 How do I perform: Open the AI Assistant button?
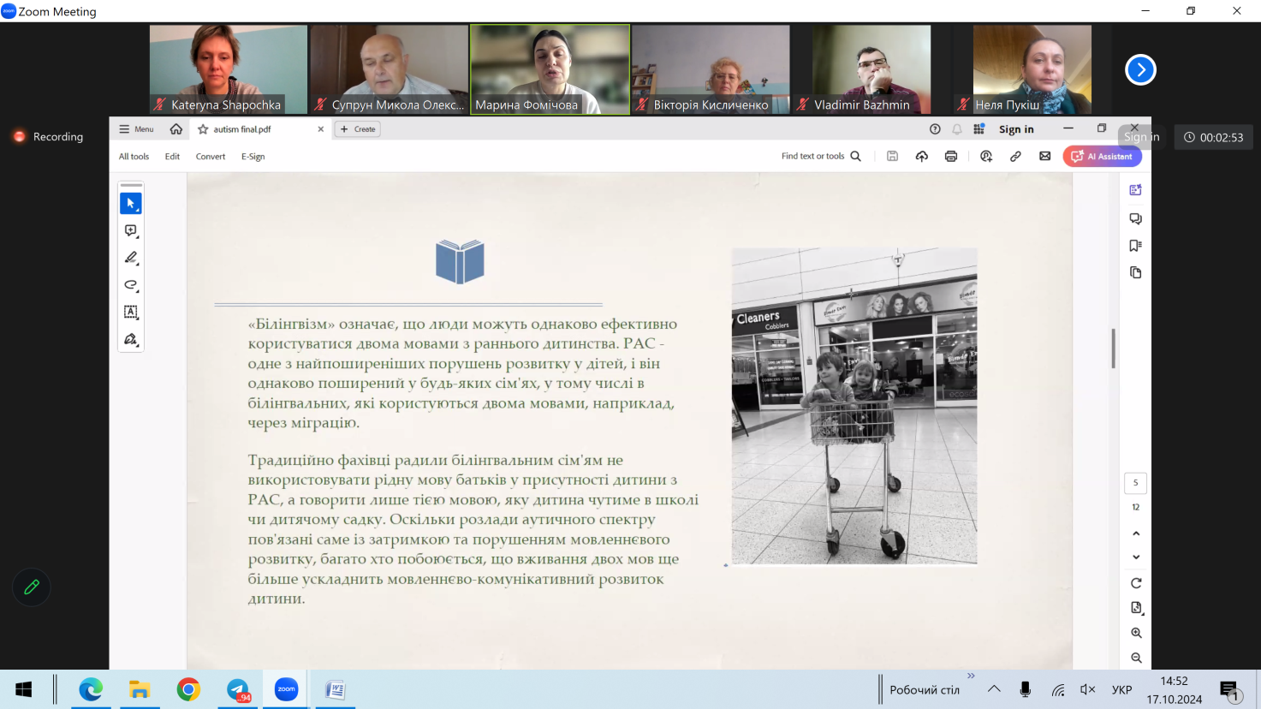pyautogui.click(x=1103, y=157)
